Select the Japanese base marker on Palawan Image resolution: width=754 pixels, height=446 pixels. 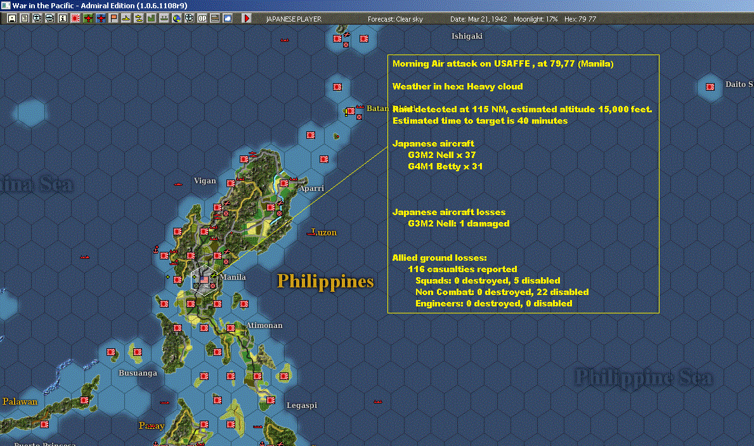pos(84,400)
